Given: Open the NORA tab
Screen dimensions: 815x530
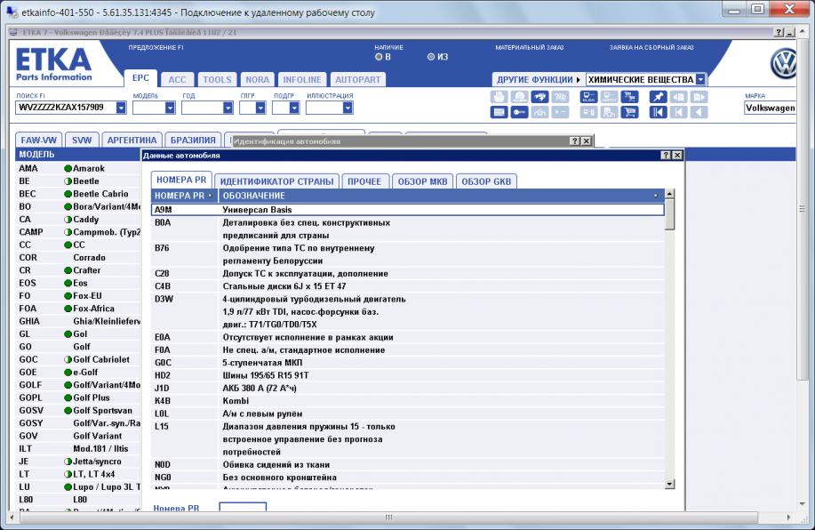Looking at the screenshot, I should coord(258,79).
